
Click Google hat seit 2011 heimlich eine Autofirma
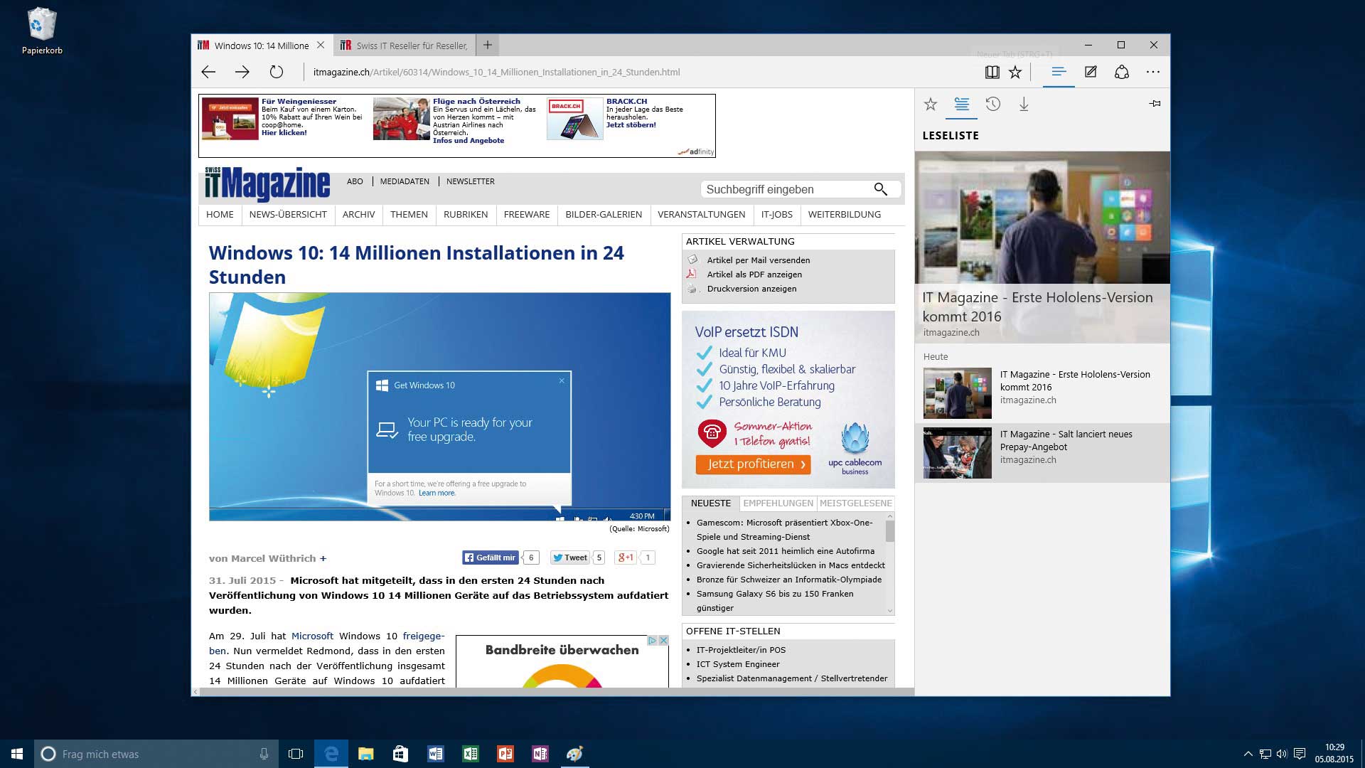tap(786, 551)
